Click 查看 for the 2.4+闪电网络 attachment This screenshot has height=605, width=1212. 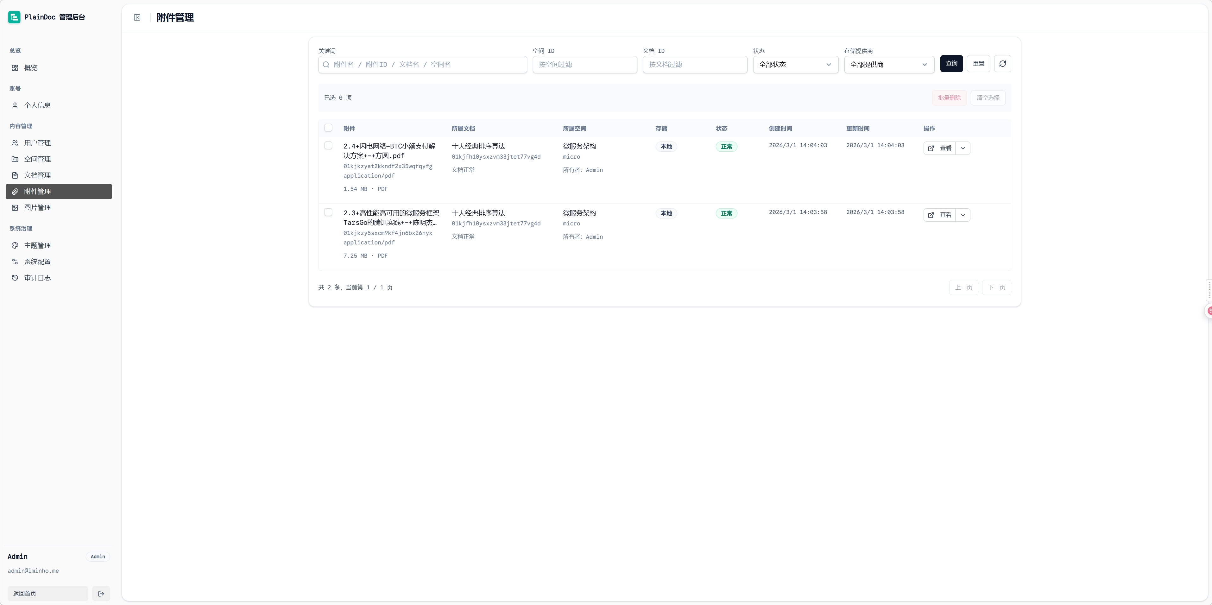coord(940,148)
